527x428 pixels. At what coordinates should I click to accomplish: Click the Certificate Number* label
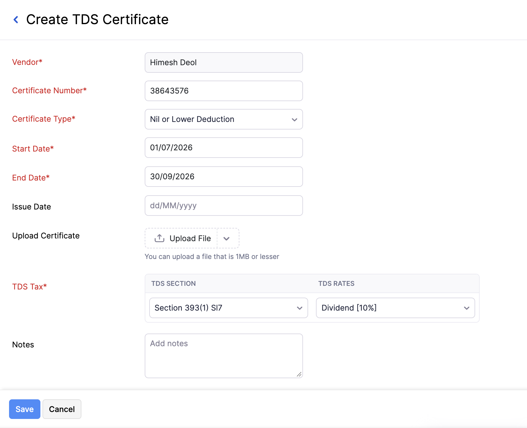(x=49, y=91)
